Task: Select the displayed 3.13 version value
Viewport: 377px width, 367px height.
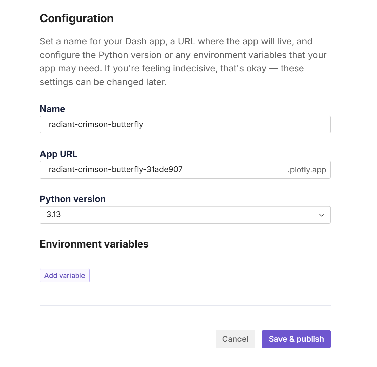Action: [x=54, y=215]
